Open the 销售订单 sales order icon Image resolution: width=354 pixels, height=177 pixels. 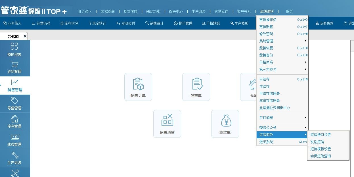pyautogui.click(x=138, y=87)
